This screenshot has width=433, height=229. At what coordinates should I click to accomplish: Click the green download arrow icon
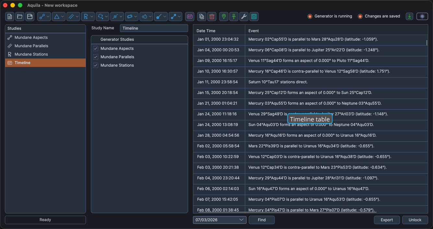coord(409,16)
